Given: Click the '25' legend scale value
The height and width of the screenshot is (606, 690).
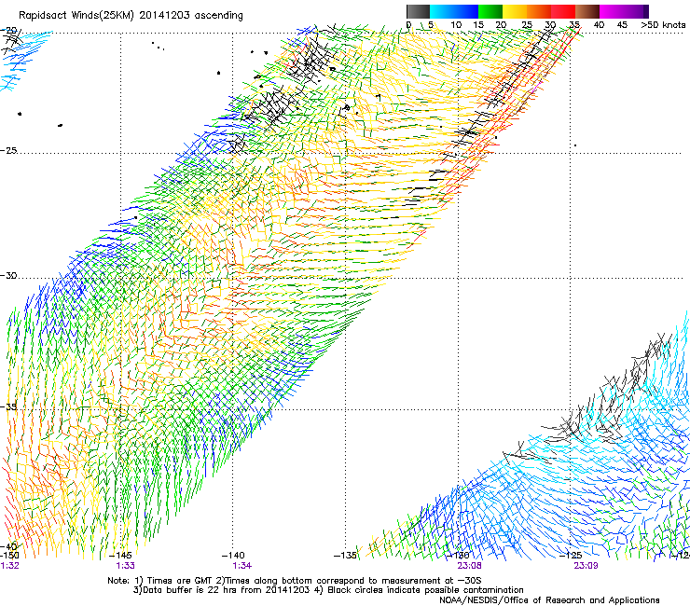Looking at the screenshot, I should click(x=527, y=24).
